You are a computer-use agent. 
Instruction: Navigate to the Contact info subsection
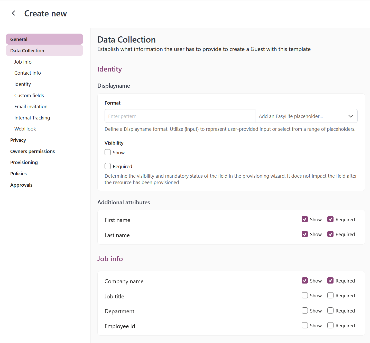(x=27, y=73)
